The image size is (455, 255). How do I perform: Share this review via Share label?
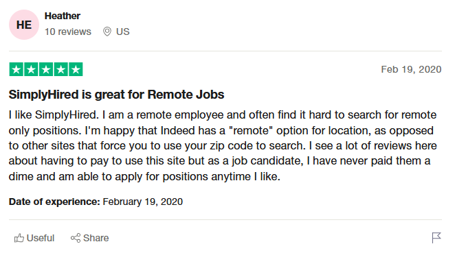[x=96, y=239]
